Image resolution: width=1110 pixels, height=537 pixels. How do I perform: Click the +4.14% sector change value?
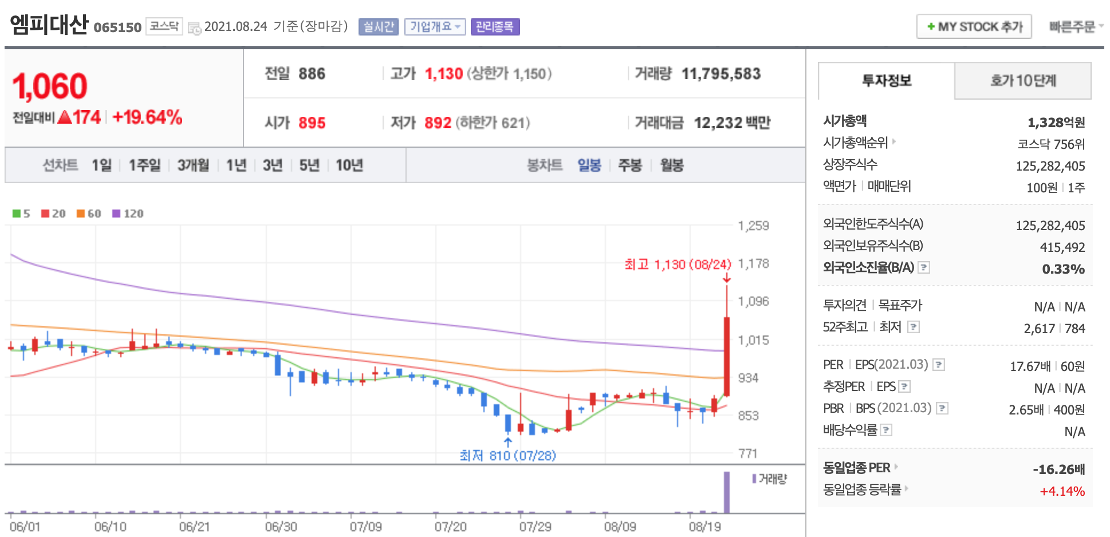(1062, 491)
